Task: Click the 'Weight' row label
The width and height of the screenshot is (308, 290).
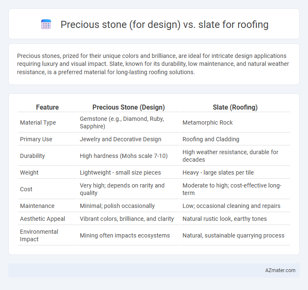Action: [x=29, y=172]
